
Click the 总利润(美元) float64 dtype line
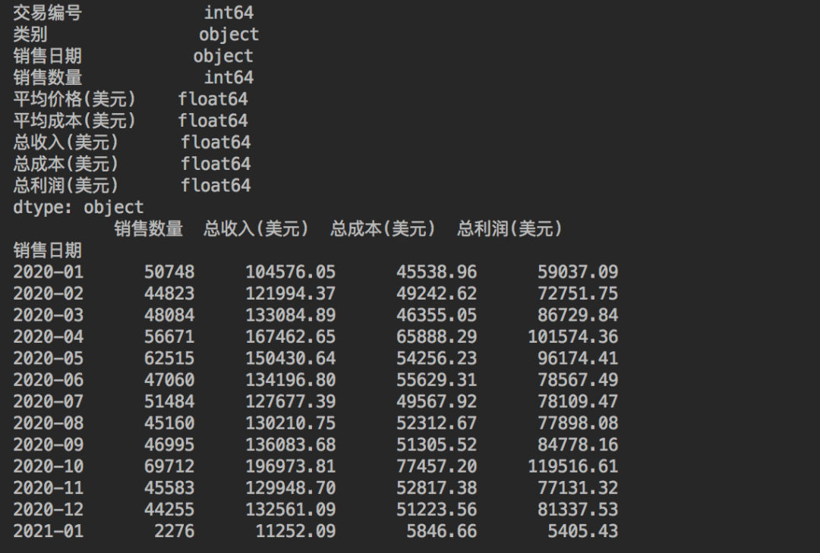tap(132, 186)
